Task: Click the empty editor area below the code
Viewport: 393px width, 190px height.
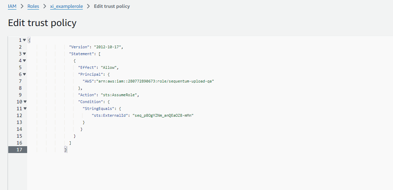Action: (206, 171)
